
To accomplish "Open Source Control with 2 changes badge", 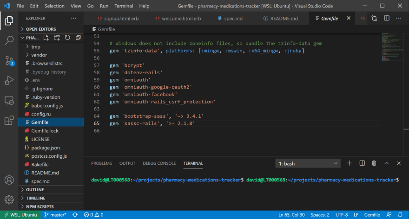I will coord(10,61).
